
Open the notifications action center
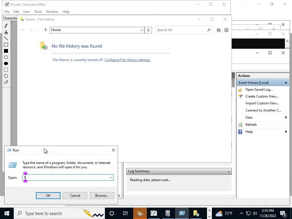click(283, 213)
